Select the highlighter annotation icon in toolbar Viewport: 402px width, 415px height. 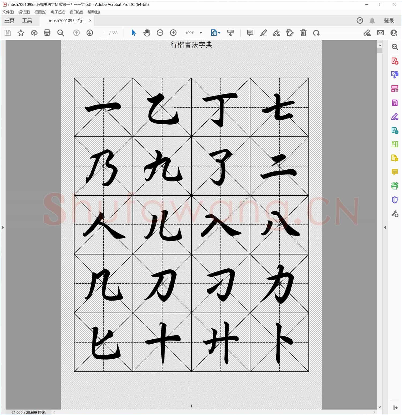point(263,33)
